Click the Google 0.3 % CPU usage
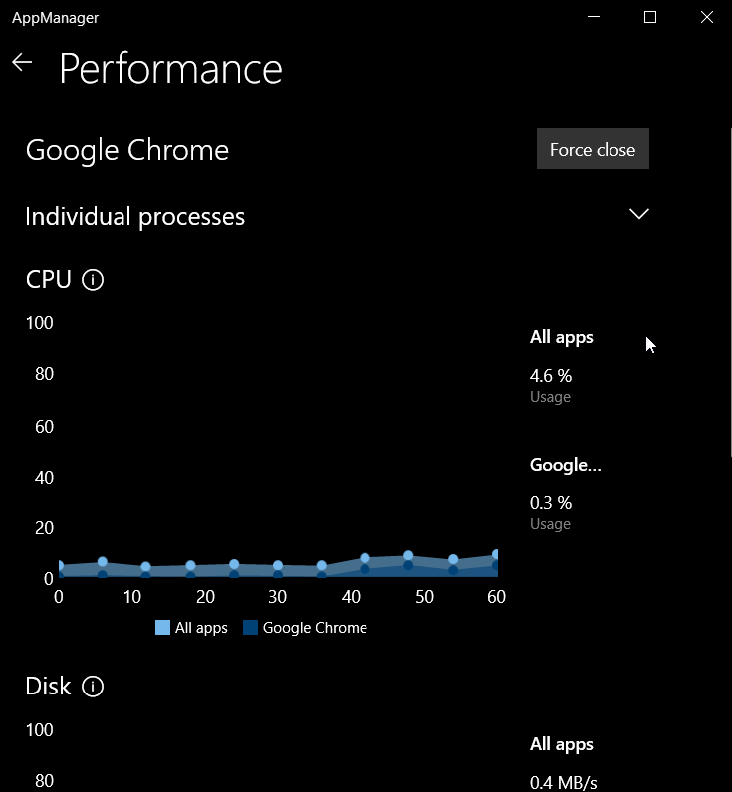Screen dimensions: 732x792 (551, 503)
